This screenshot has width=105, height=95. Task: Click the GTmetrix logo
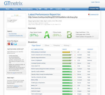pos(13,4)
